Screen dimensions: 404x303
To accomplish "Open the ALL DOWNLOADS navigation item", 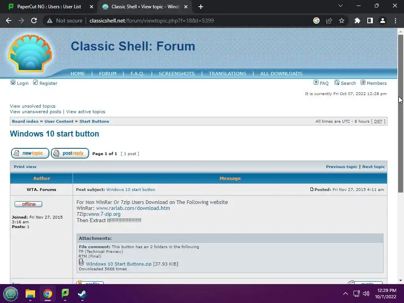I will pos(281,74).
